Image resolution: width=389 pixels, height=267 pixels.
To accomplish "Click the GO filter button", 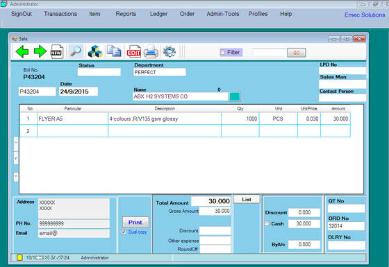I will pyautogui.click(x=296, y=53).
